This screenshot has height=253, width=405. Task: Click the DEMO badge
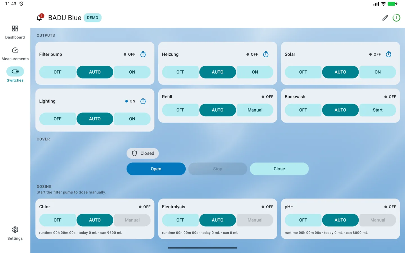point(93,18)
